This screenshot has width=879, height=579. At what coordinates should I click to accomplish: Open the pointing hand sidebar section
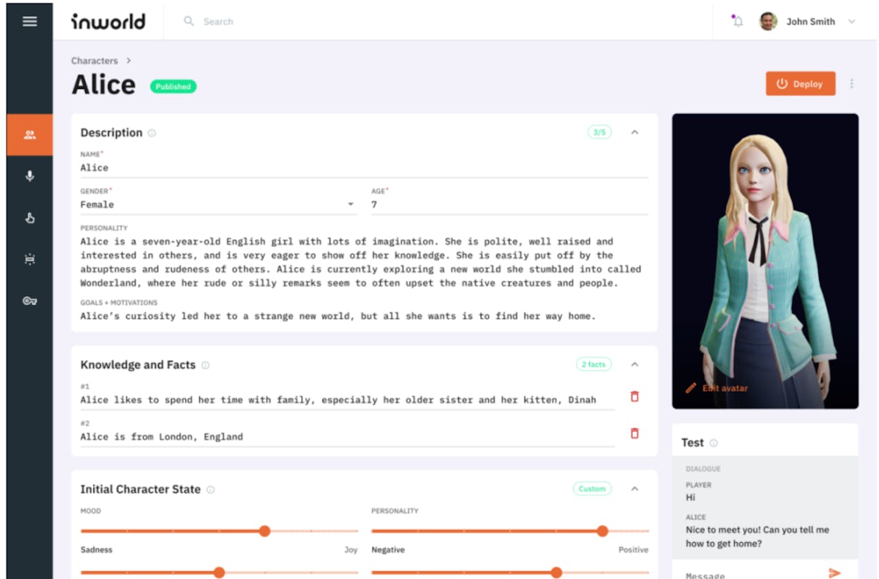click(x=30, y=218)
